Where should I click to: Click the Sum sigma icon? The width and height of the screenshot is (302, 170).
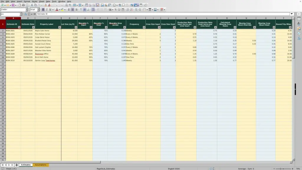tap(29, 14)
